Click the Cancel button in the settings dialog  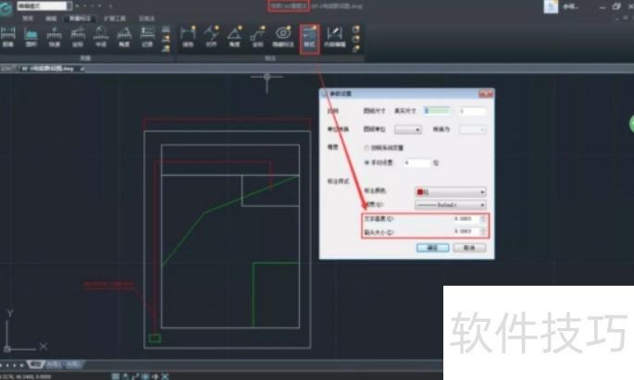pos(469,248)
